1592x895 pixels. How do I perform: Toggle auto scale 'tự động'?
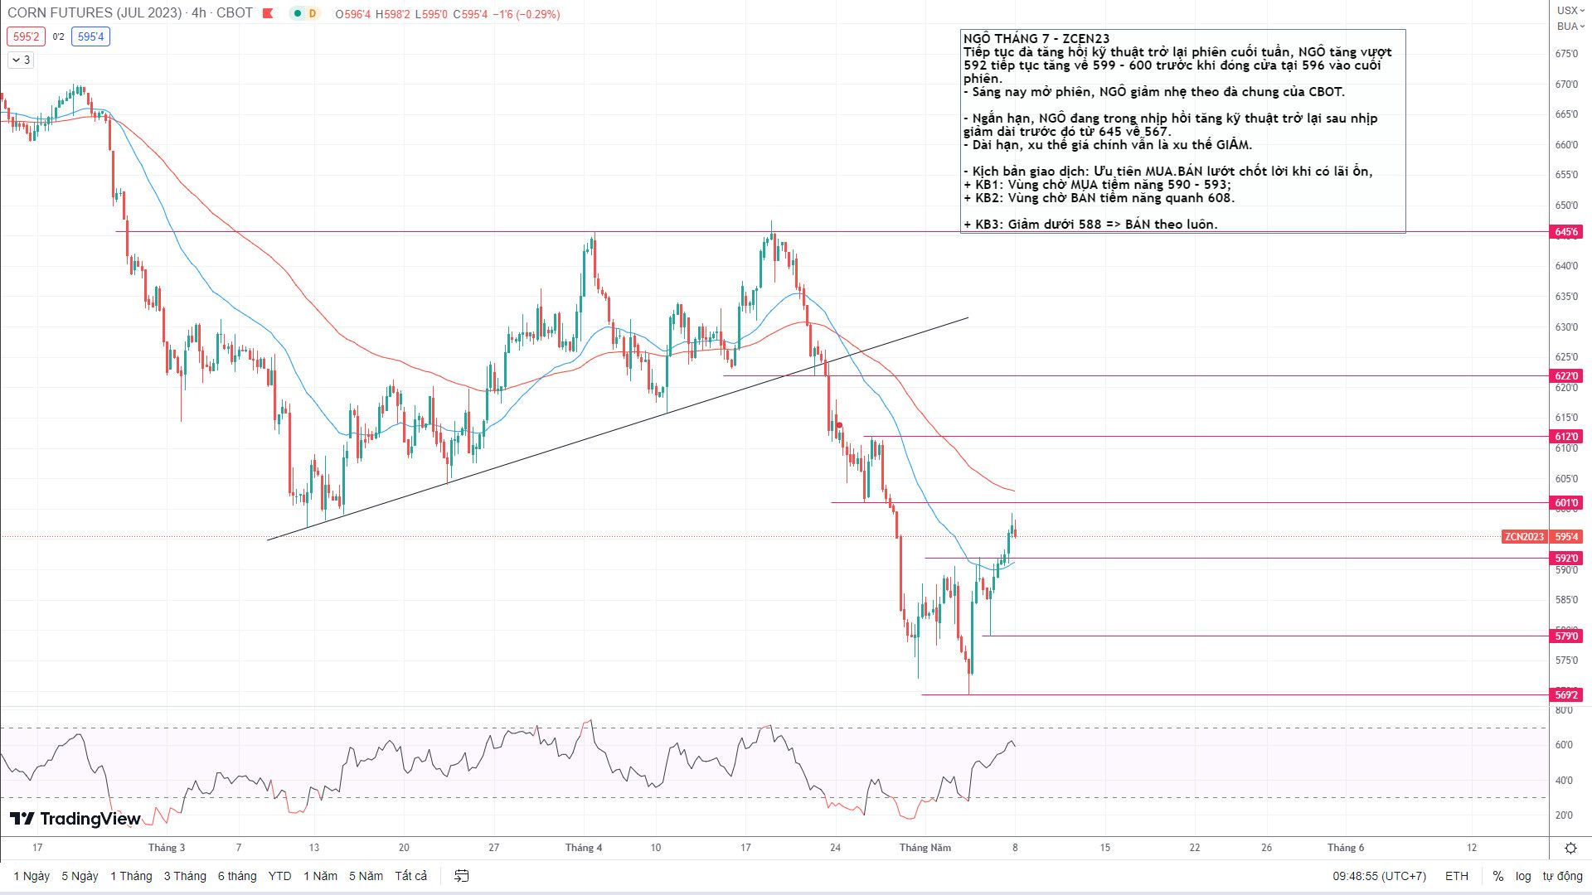(1562, 876)
